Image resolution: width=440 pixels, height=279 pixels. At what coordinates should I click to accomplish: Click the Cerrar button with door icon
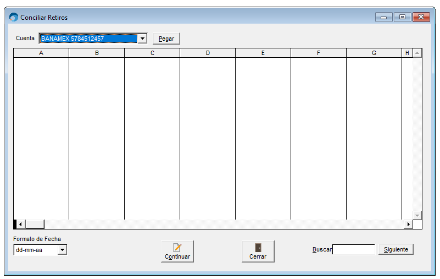pyautogui.click(x=258, y=251)
